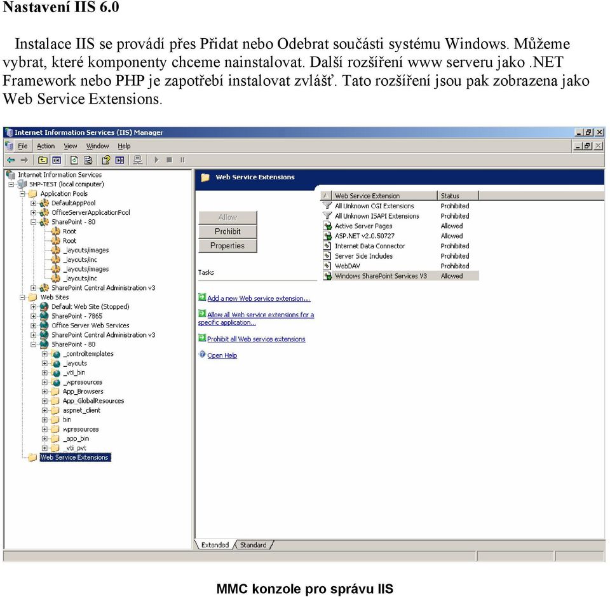Click the Prohibit button
This screenshot has height=597, width=610.
(x=227, y=231)
